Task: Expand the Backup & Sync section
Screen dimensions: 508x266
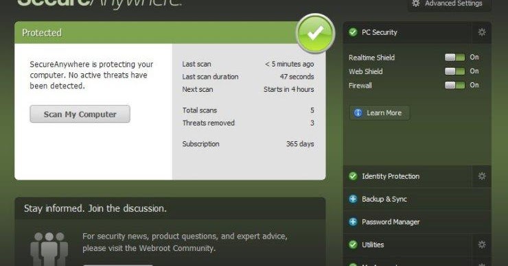Action: [x=417, y=199]
